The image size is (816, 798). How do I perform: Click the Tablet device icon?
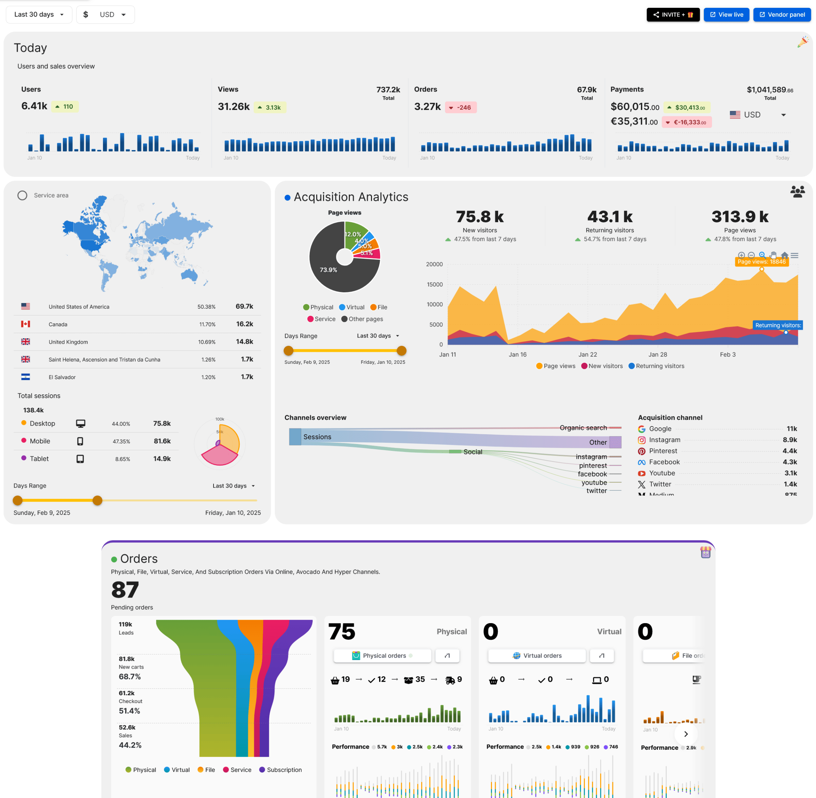point(80,459)
